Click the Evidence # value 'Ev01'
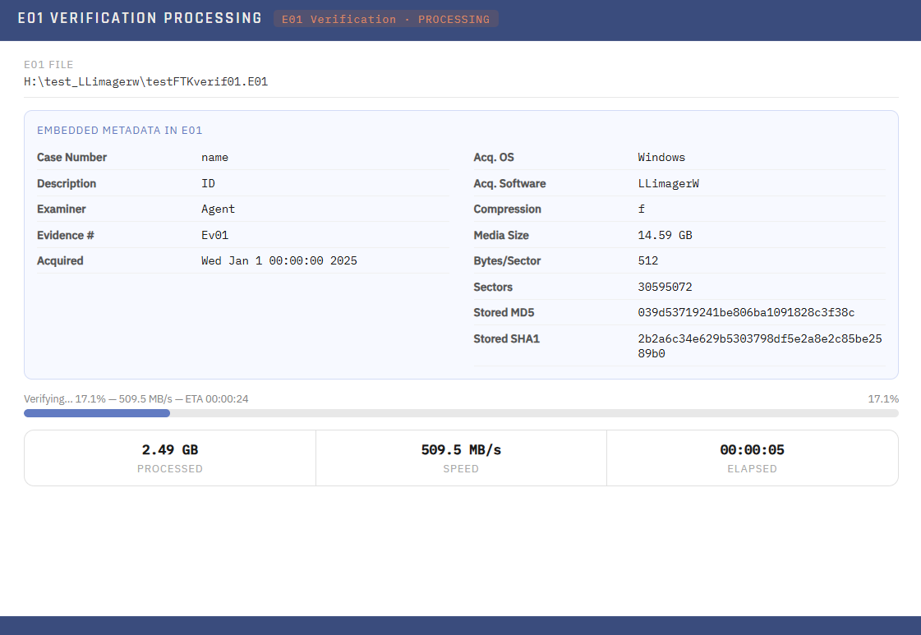This screenshot has height=635, width=921. point(215,235)
